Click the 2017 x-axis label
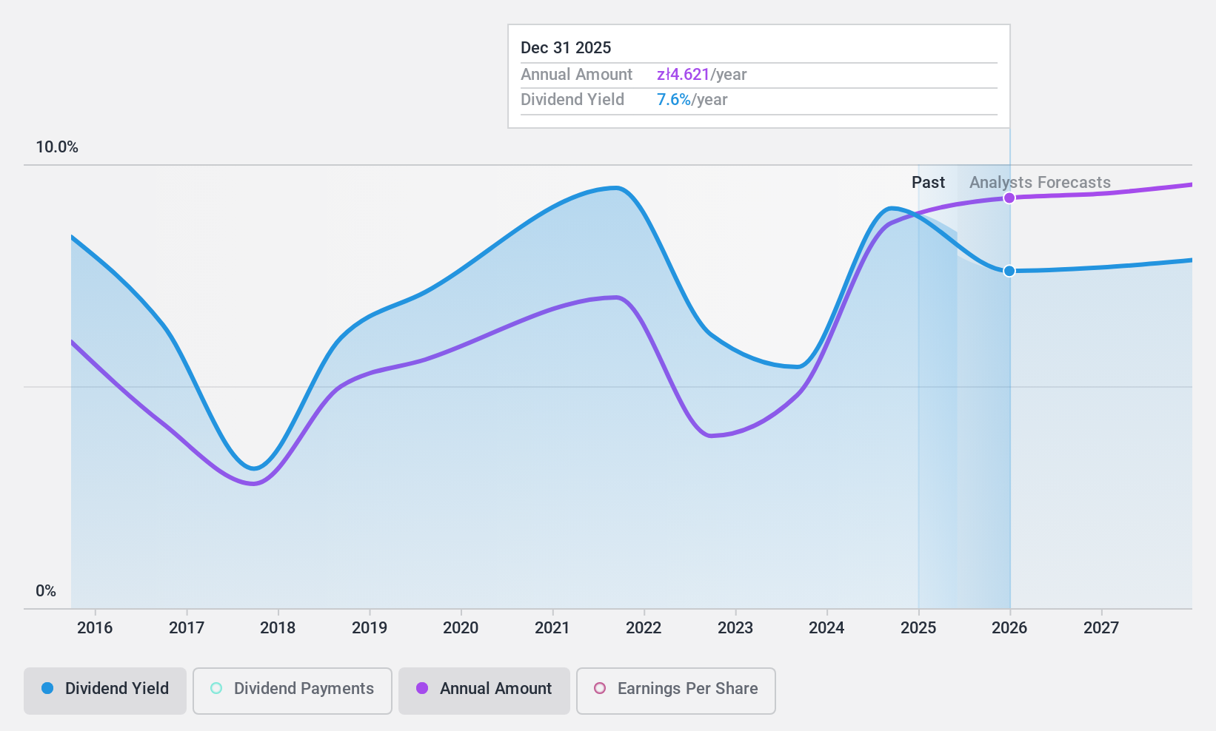Viewport: 1216px width, 731px height. [187, 628]
